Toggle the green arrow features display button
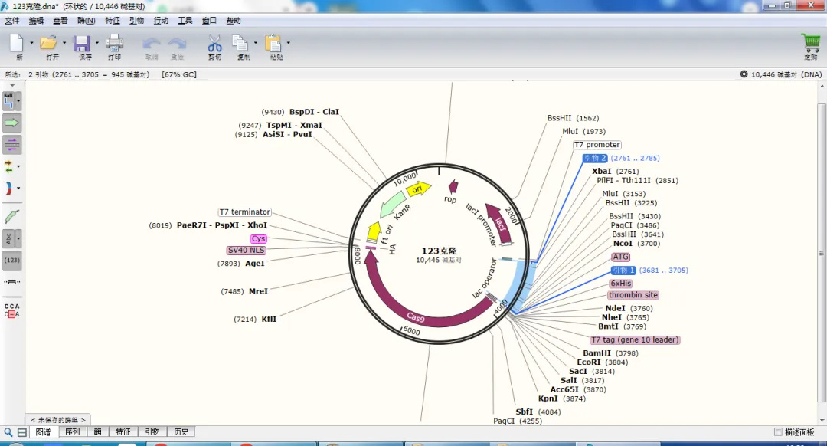Viewport: 827px width, 446px height. (x=11, y=123)
